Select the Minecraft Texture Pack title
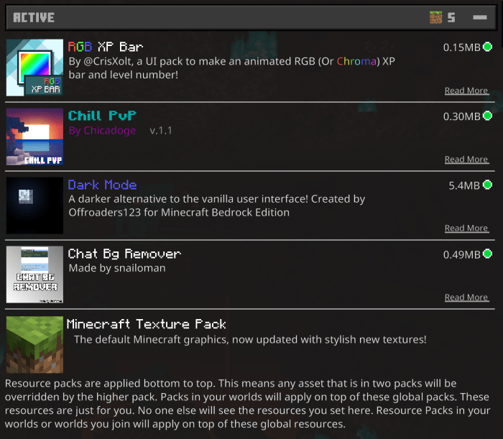 (147, 324)
